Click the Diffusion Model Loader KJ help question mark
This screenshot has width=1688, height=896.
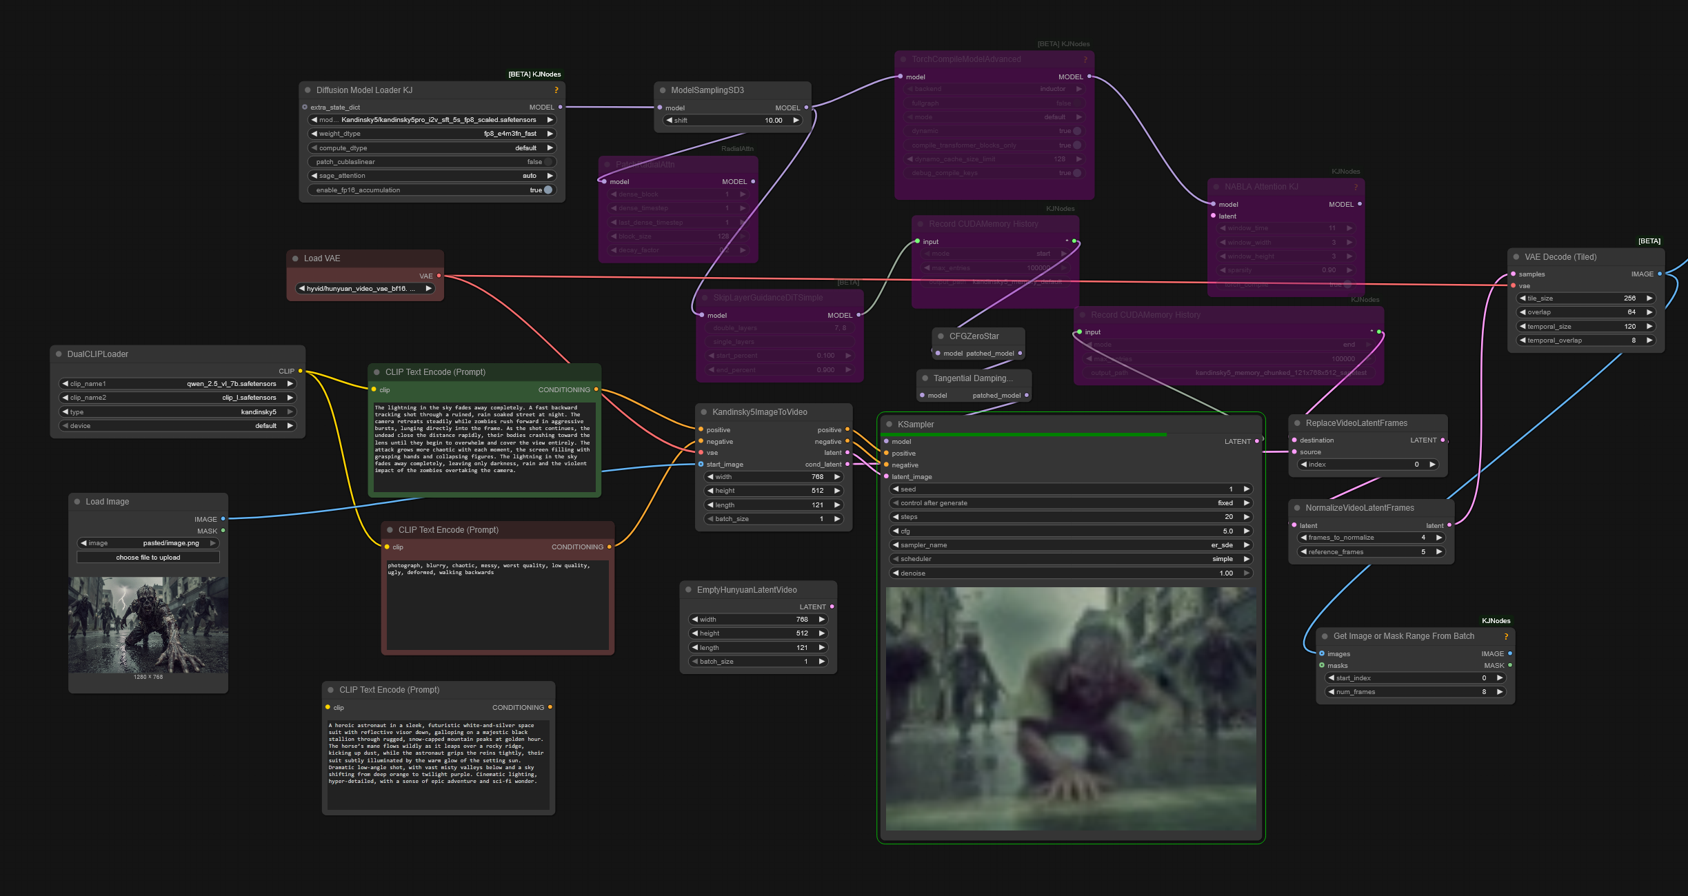pyautogui.click(x=556, y=90)
